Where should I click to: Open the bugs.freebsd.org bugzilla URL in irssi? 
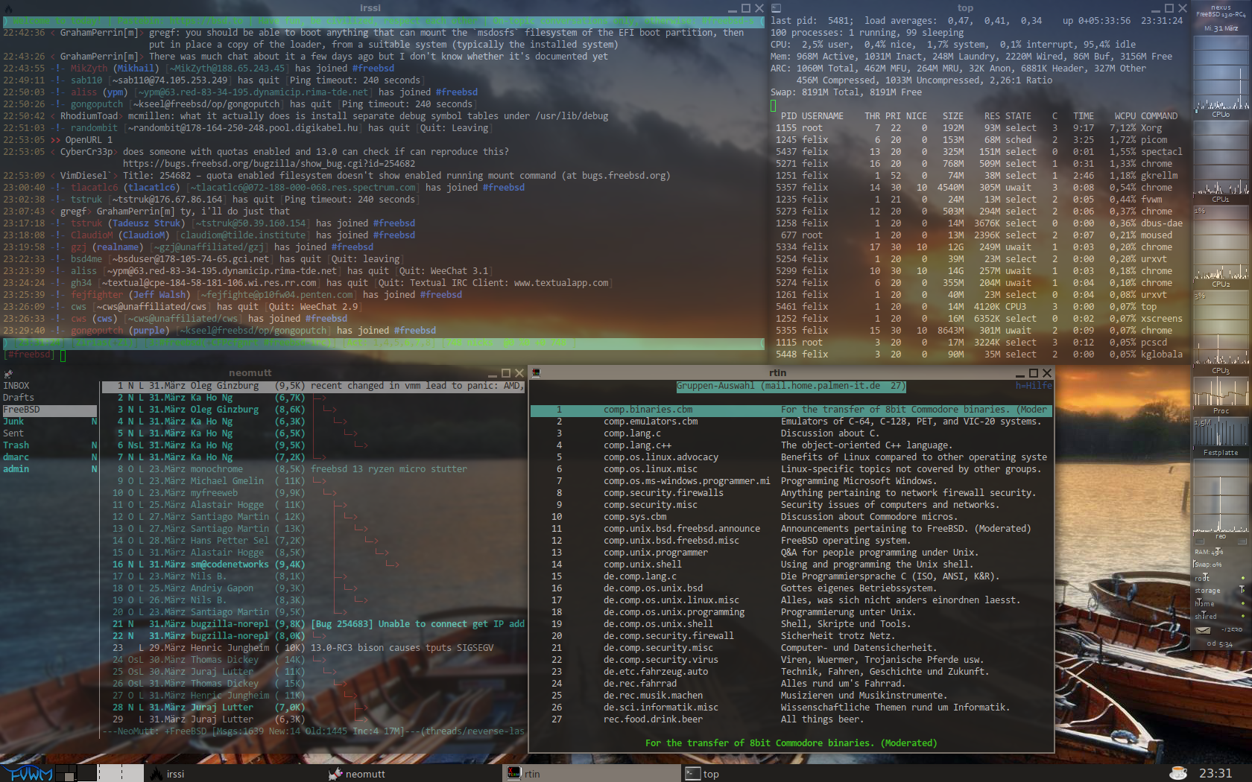click(x=269, y=164)
